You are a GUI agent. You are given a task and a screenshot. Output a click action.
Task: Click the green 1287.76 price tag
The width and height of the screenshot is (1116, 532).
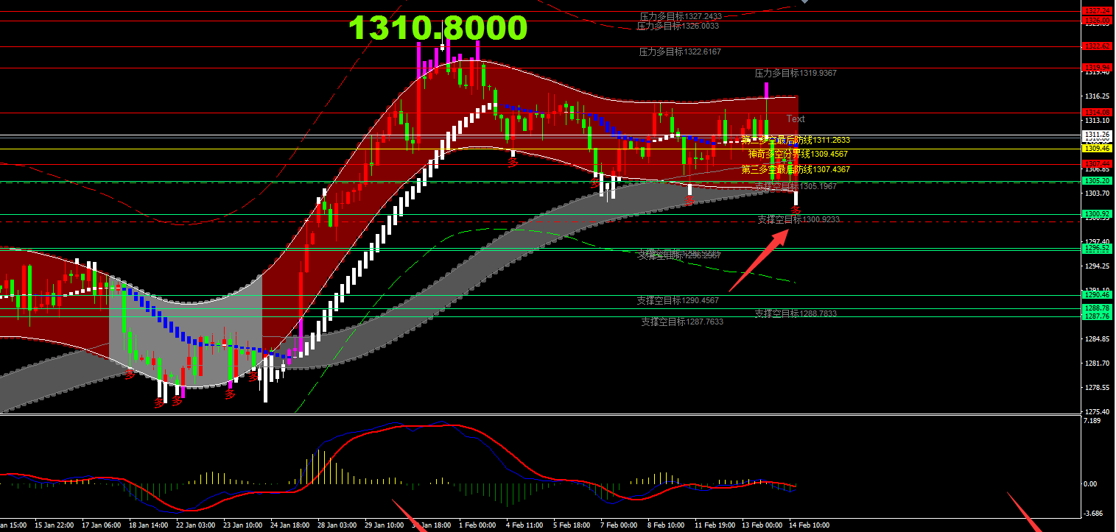coord(1097,316)
